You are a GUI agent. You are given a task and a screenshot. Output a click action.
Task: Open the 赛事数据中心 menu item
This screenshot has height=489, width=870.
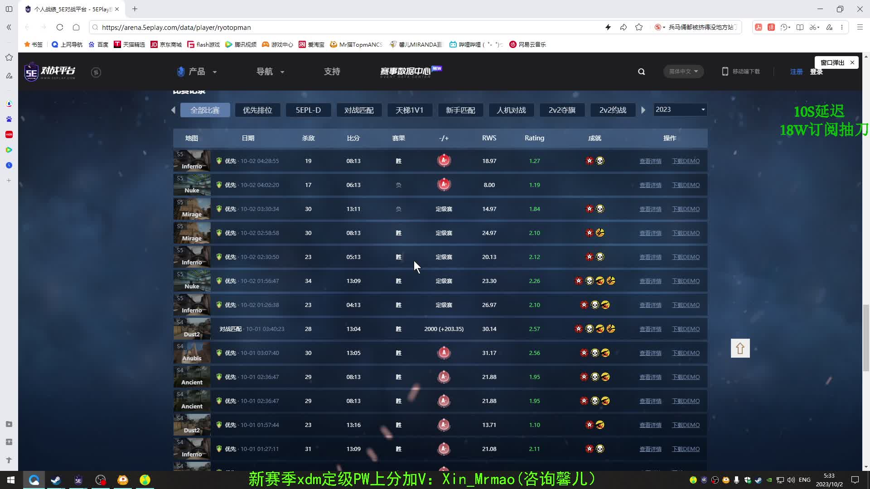click(x=406, y=72)
